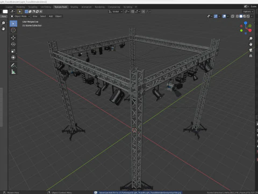Click bright green negative Y gizmo dot
Image resolution: width=258 pixels, height=194 pixels.
pos(241,30)
